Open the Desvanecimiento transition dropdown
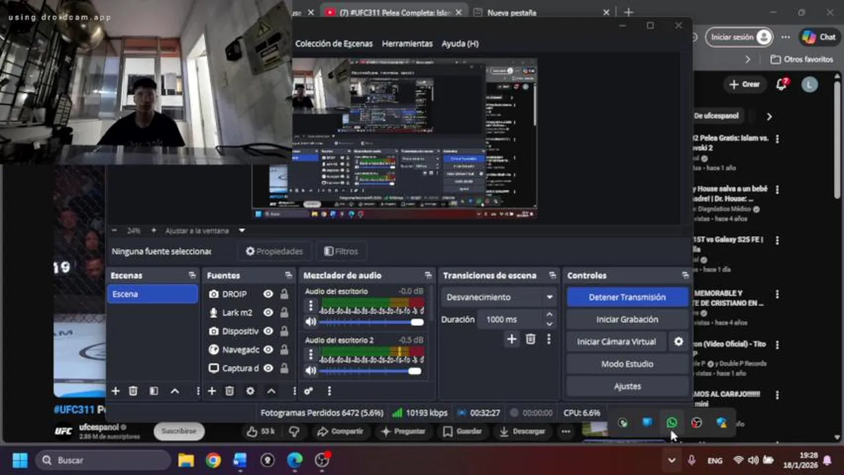 click(x=499, y=298)
